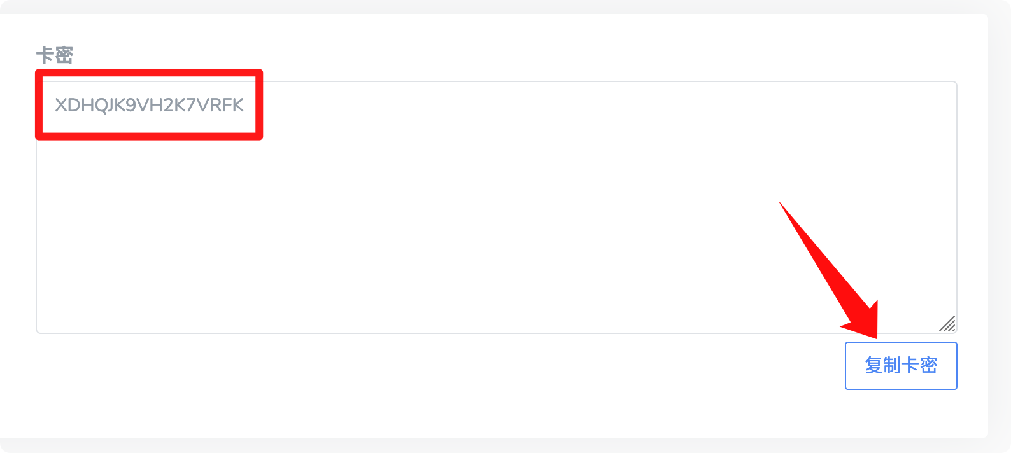Click the textarea's bottom-right corner grip
Image resolution: width=1011 pixels, height=453 pixels.
pos(949,325)
